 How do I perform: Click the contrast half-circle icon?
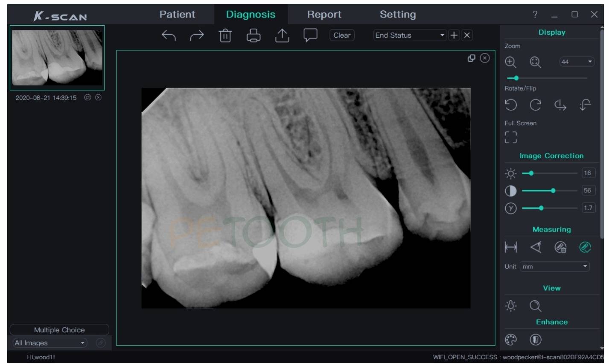pyautogui.click(x=511, y=191)
